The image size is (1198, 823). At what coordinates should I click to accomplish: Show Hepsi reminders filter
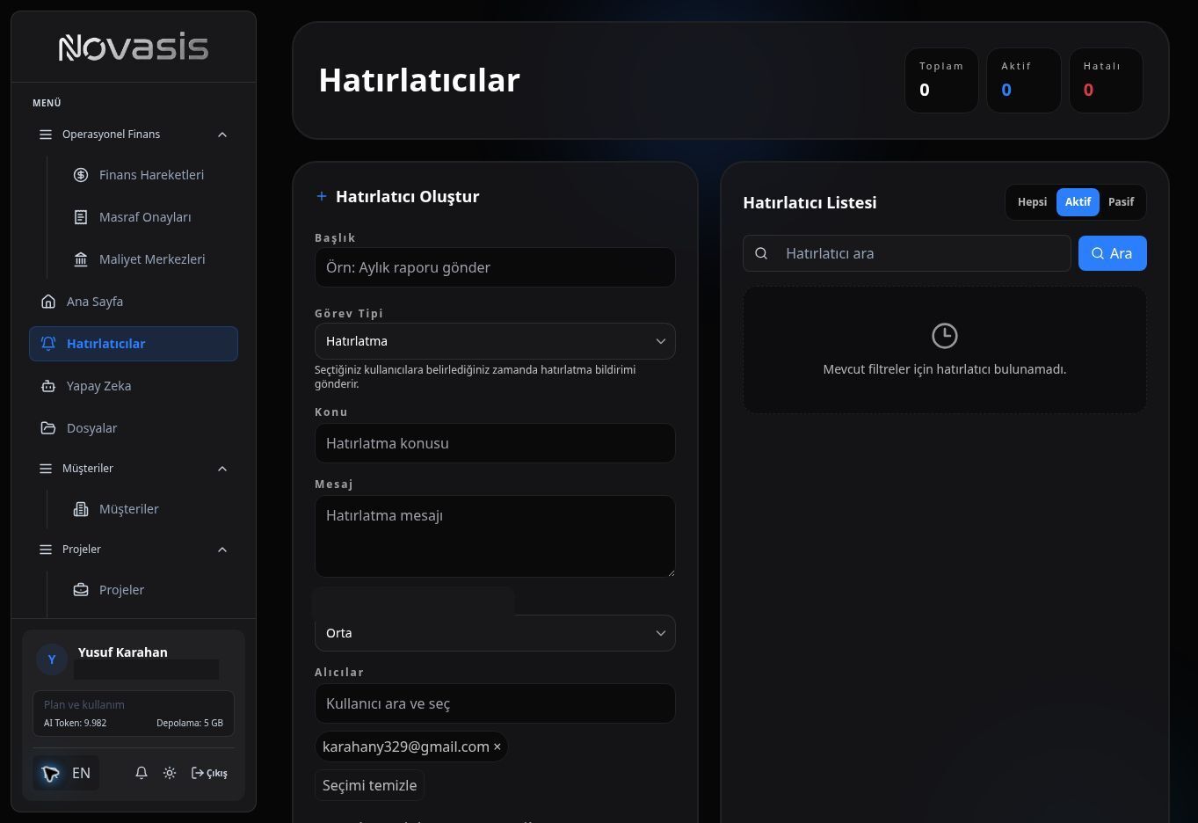coord(1032,202)
